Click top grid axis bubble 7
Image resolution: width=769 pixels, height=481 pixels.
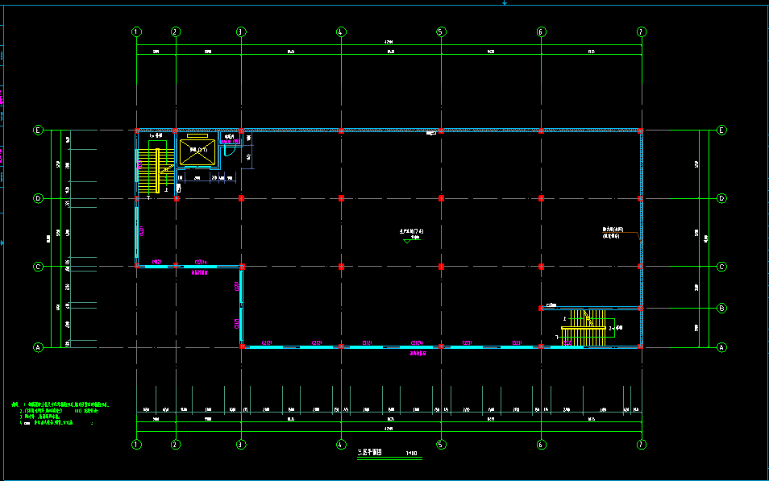click(x=641, y=32)
